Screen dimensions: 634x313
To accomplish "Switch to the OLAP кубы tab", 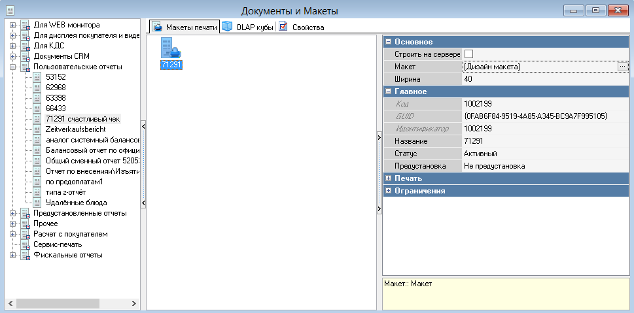I will (247, 27).
